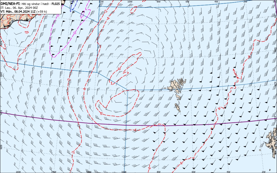The height and width of the screenshot is (173, 277).
Task: Click the 8W label on the top edge
Action: 158,1
